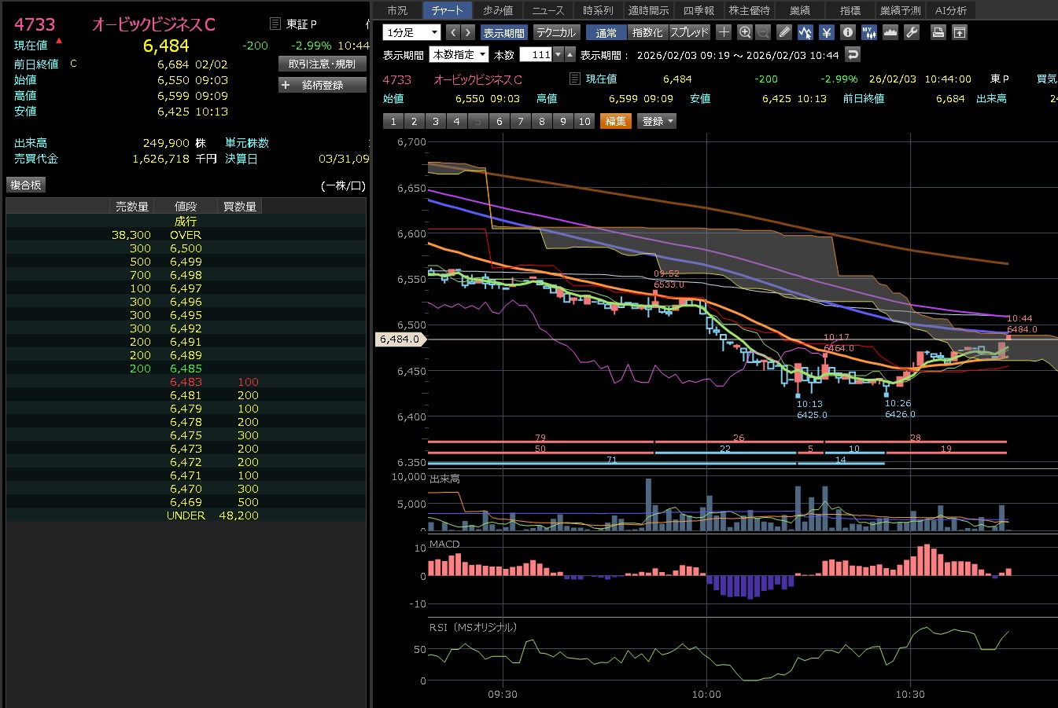
Task: Click the zoom in magnifier icon
Action: [745, 32]
